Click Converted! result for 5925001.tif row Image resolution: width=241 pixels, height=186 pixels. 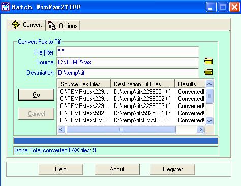pyautogui.click(x=191, y=113)
